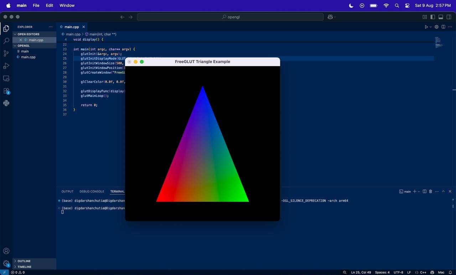Open the Search view in the activity bar
The width and height of the screenshot is (456, 275).
tap(6, 41)
